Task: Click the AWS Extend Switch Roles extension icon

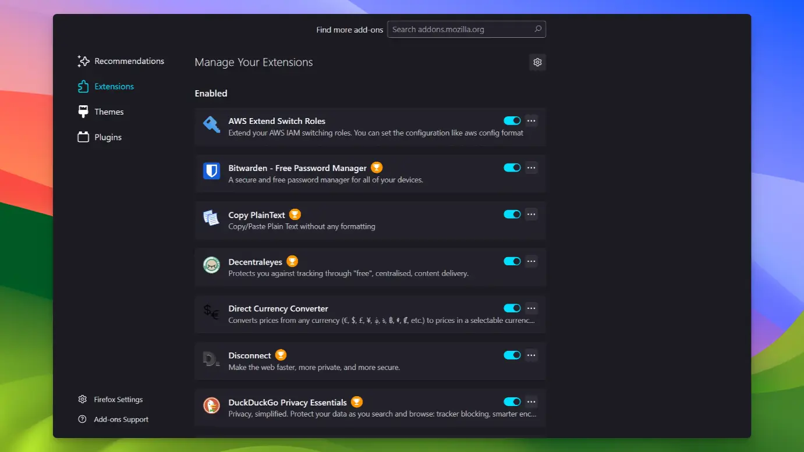Action: point(211,124)
